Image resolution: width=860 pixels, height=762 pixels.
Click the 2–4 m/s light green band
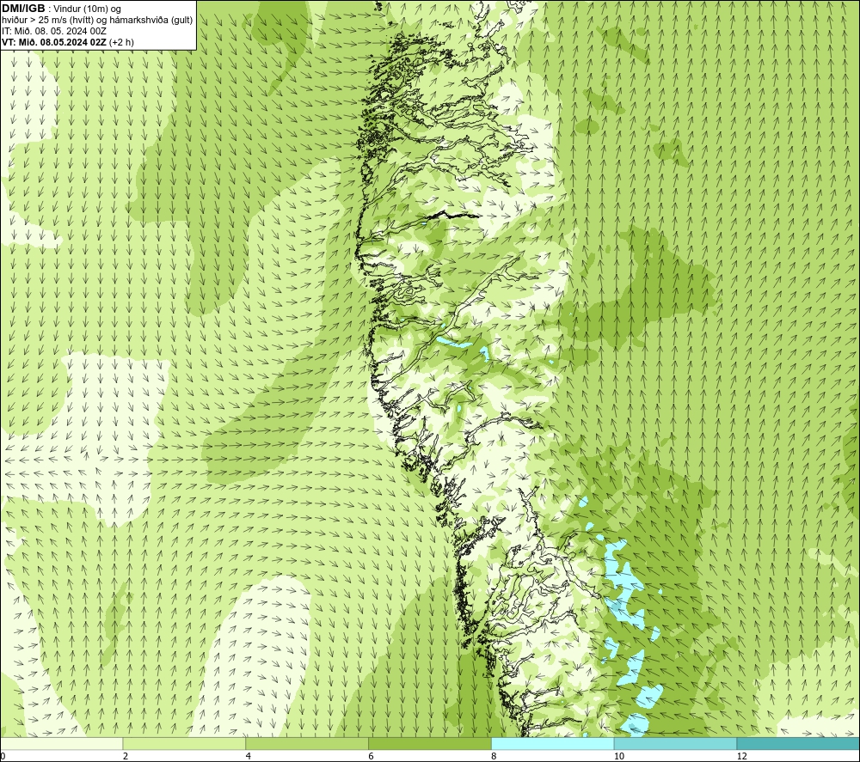(184, 743)
